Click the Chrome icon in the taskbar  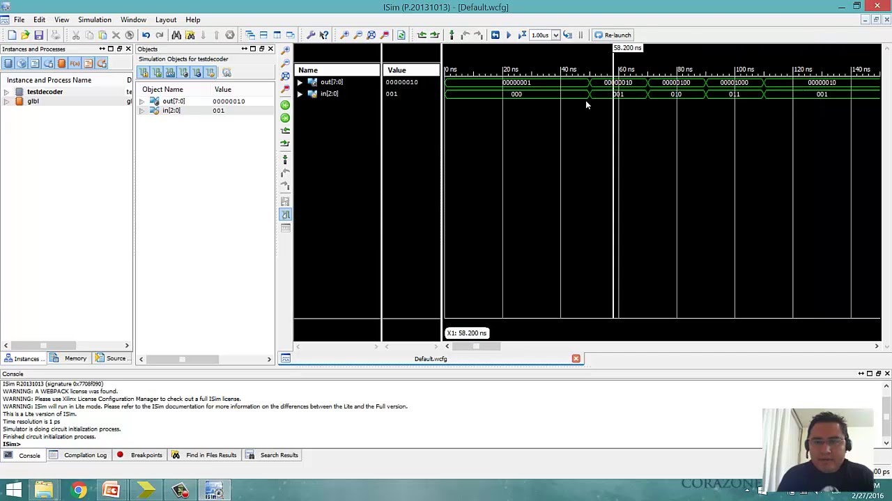(78, 491)
